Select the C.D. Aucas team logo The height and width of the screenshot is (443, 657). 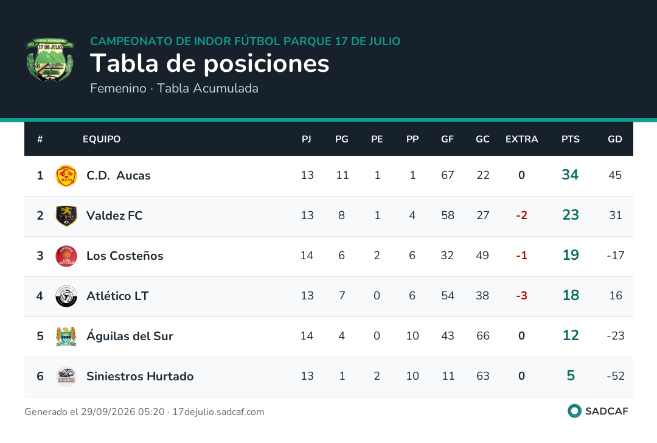66,176
